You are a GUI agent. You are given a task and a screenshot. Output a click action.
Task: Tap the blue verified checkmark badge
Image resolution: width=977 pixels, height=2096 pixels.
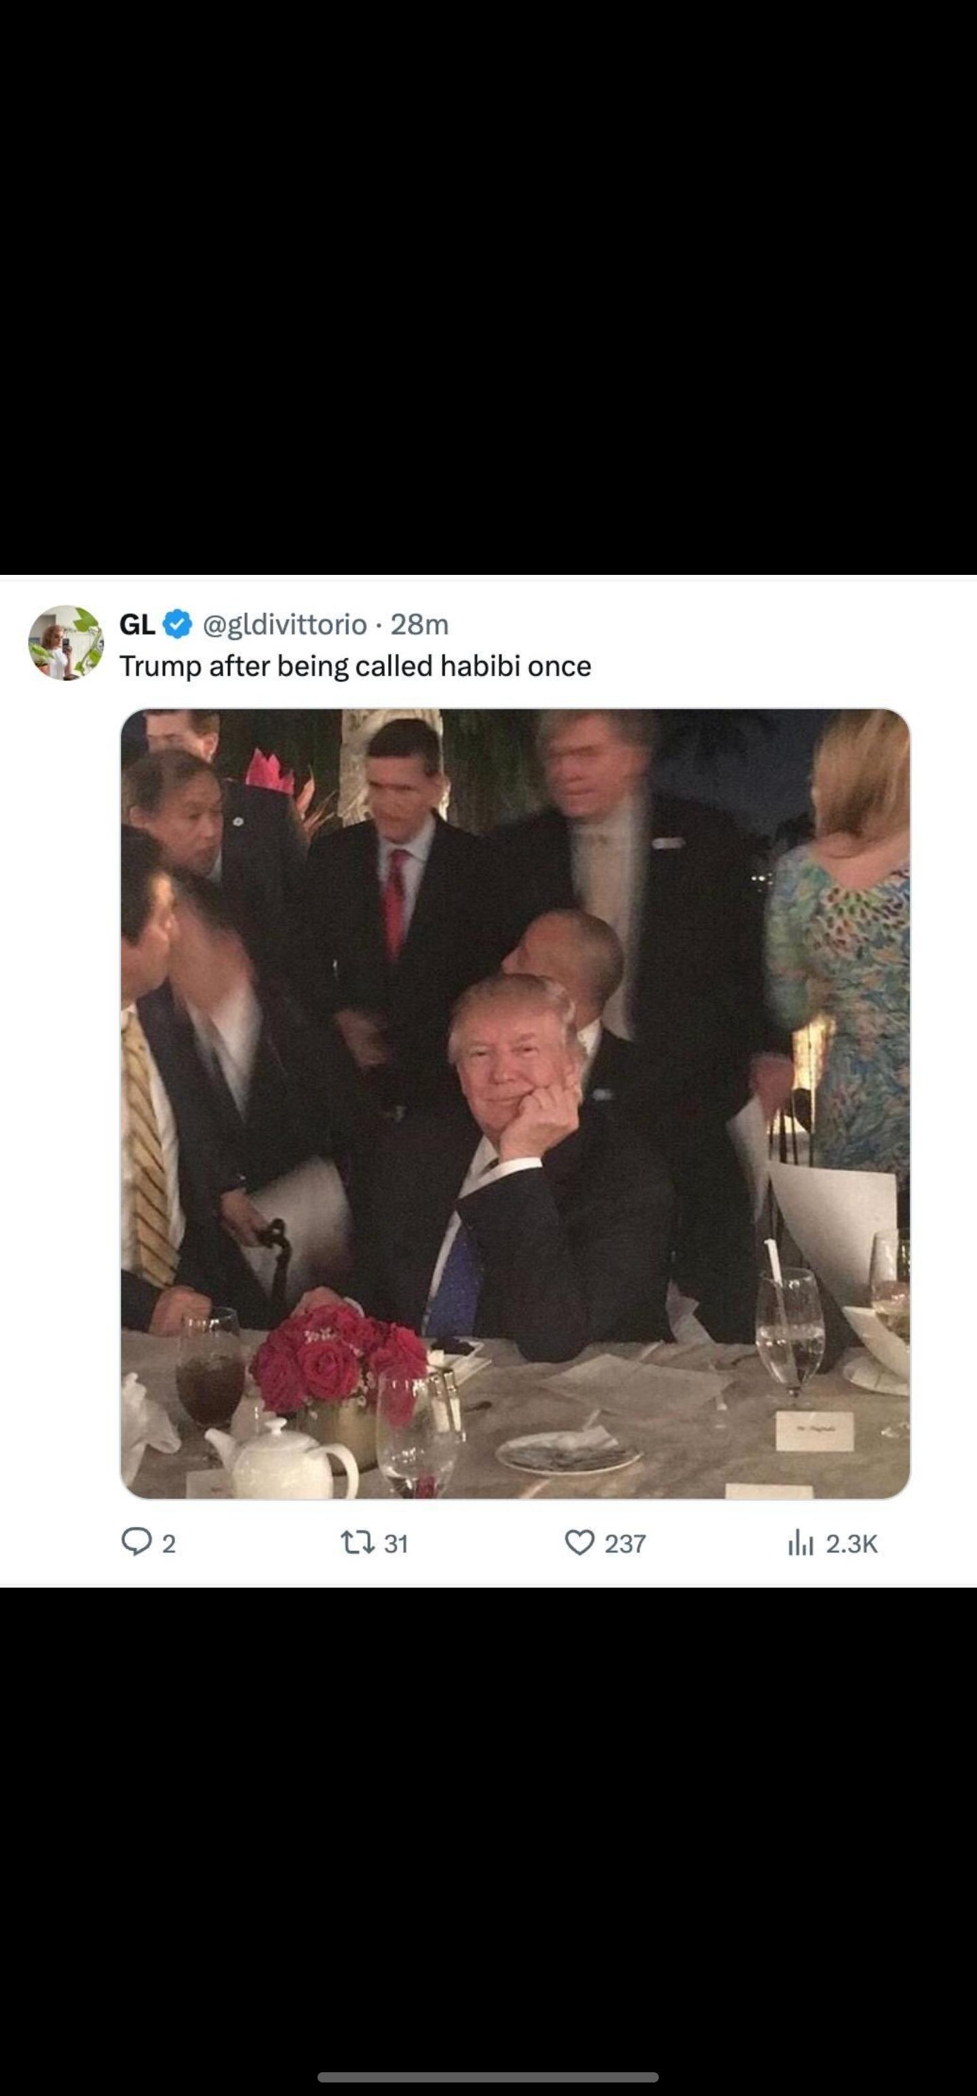click(x=178, y=624)
